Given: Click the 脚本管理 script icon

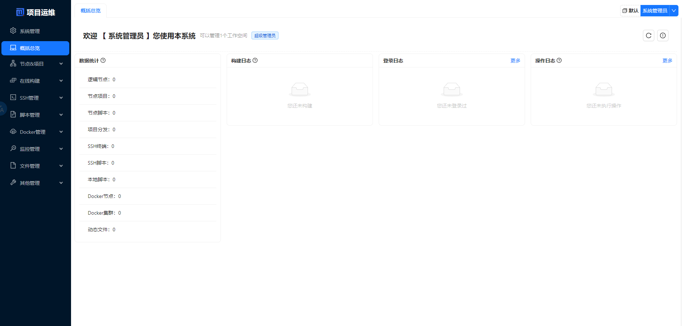Looking at the screenshot, I should pos(13,115).
